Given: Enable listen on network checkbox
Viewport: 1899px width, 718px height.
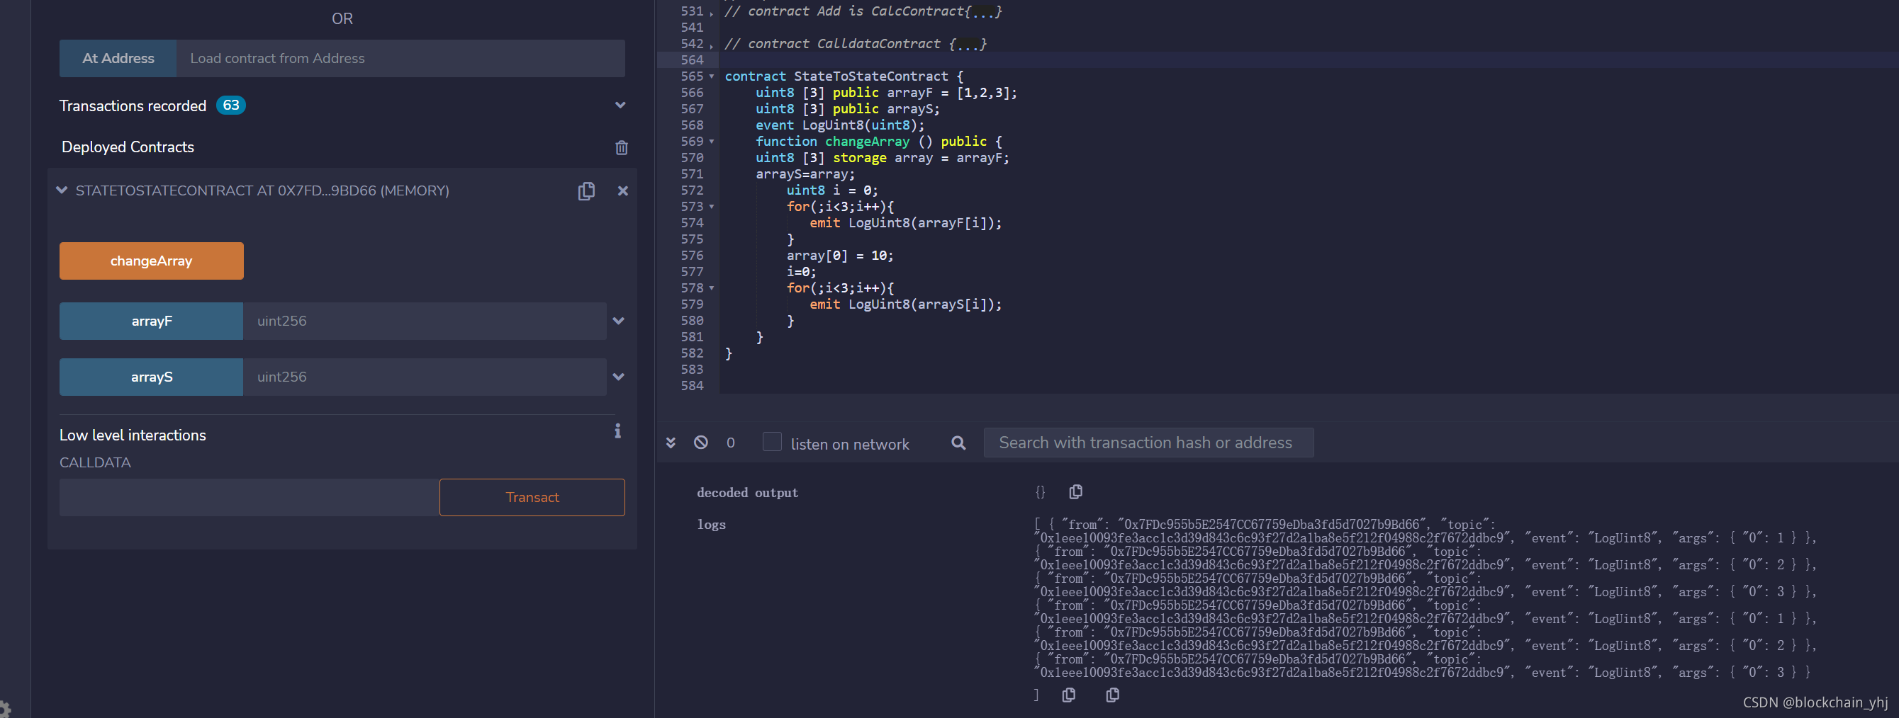Looking at the screenshot, I should pos(772,442).
